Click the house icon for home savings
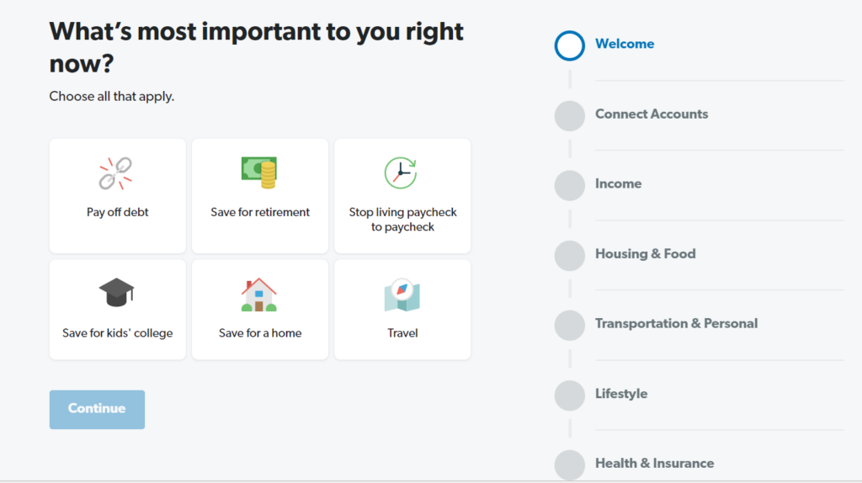 (x=259, y=295)
